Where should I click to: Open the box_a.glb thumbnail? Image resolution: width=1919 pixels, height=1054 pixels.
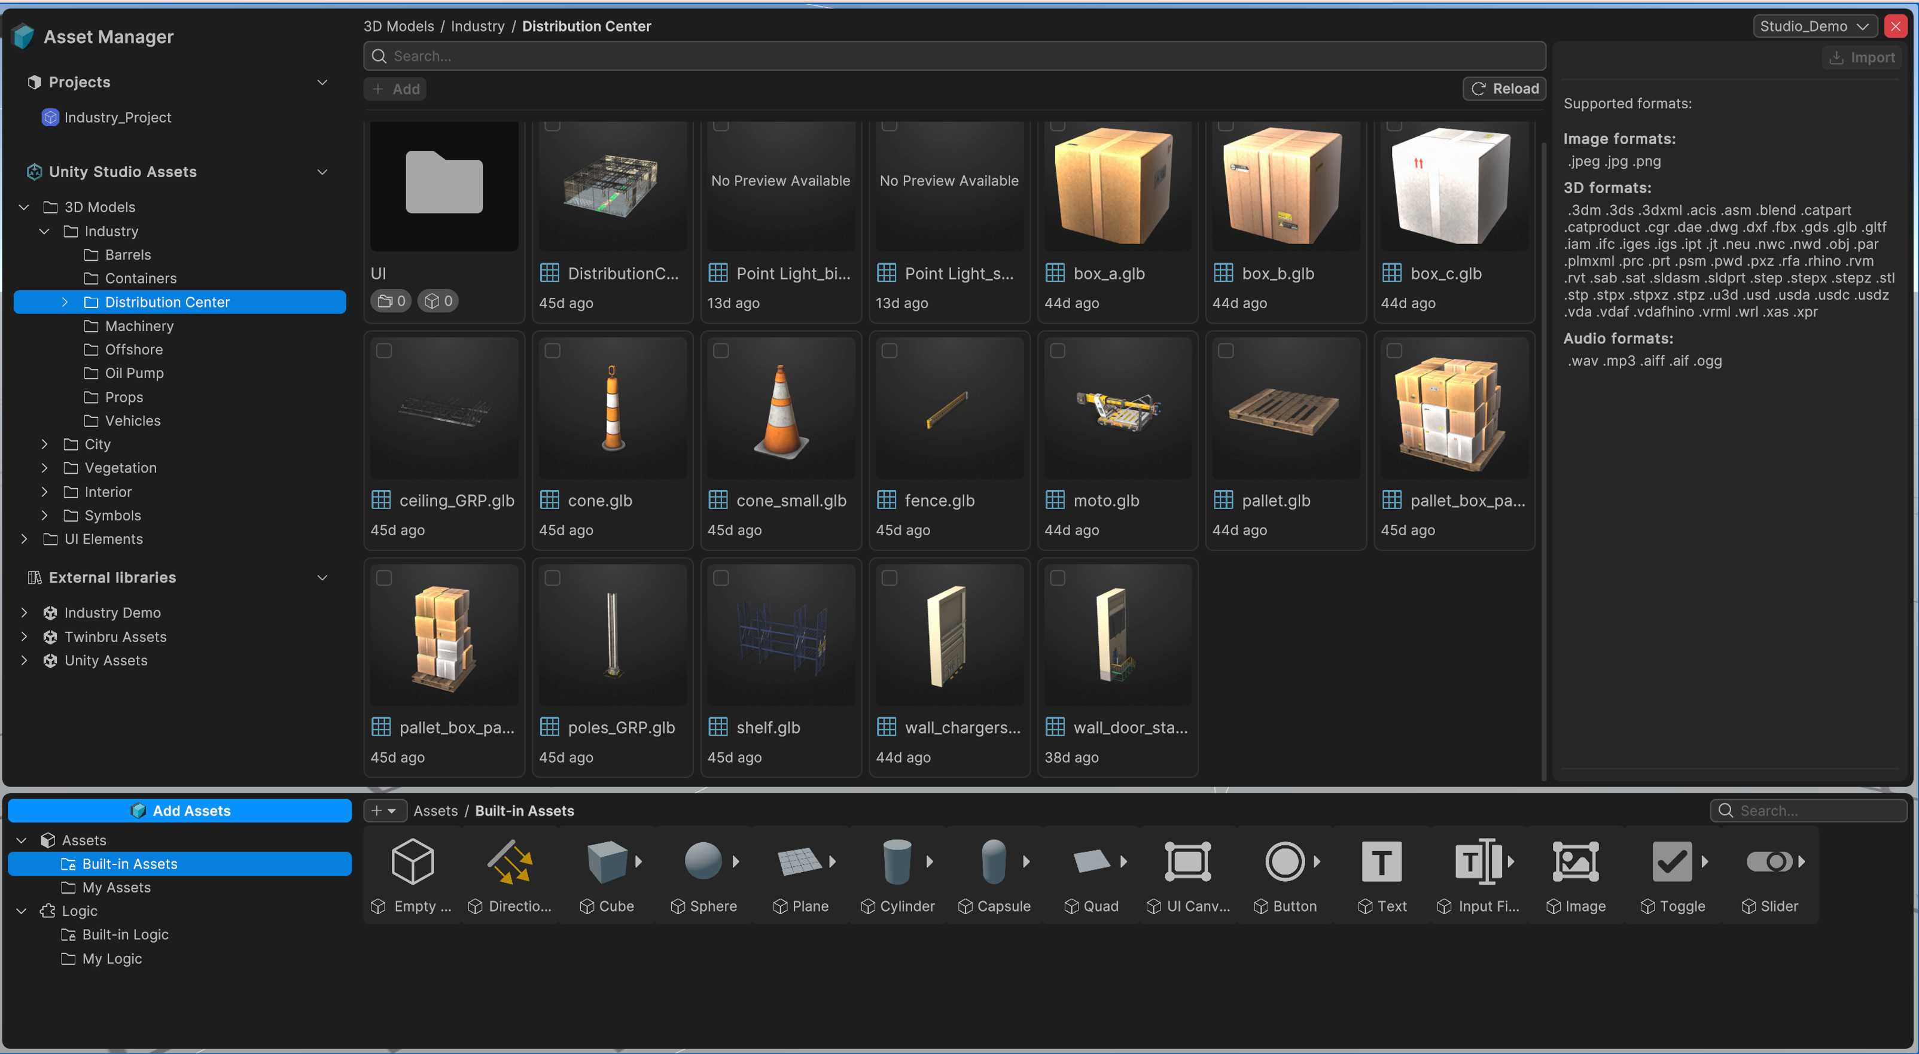pyautogui.click(x=1117, y=185)
